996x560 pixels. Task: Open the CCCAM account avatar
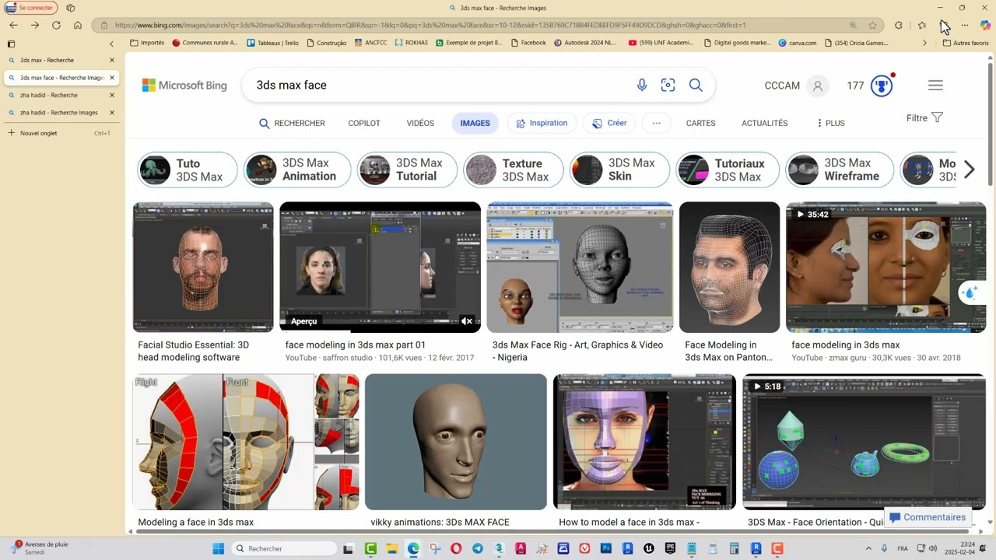click(x=818, y=86)
